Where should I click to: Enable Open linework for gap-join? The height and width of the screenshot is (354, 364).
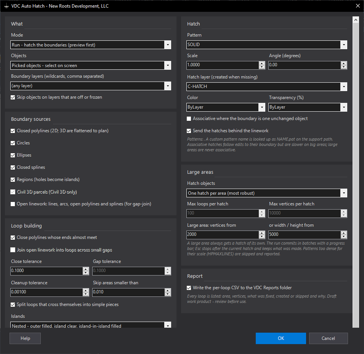point(13,204)
